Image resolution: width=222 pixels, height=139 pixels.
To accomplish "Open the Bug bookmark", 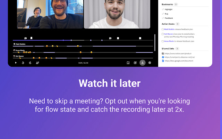I will coord(166,14).
